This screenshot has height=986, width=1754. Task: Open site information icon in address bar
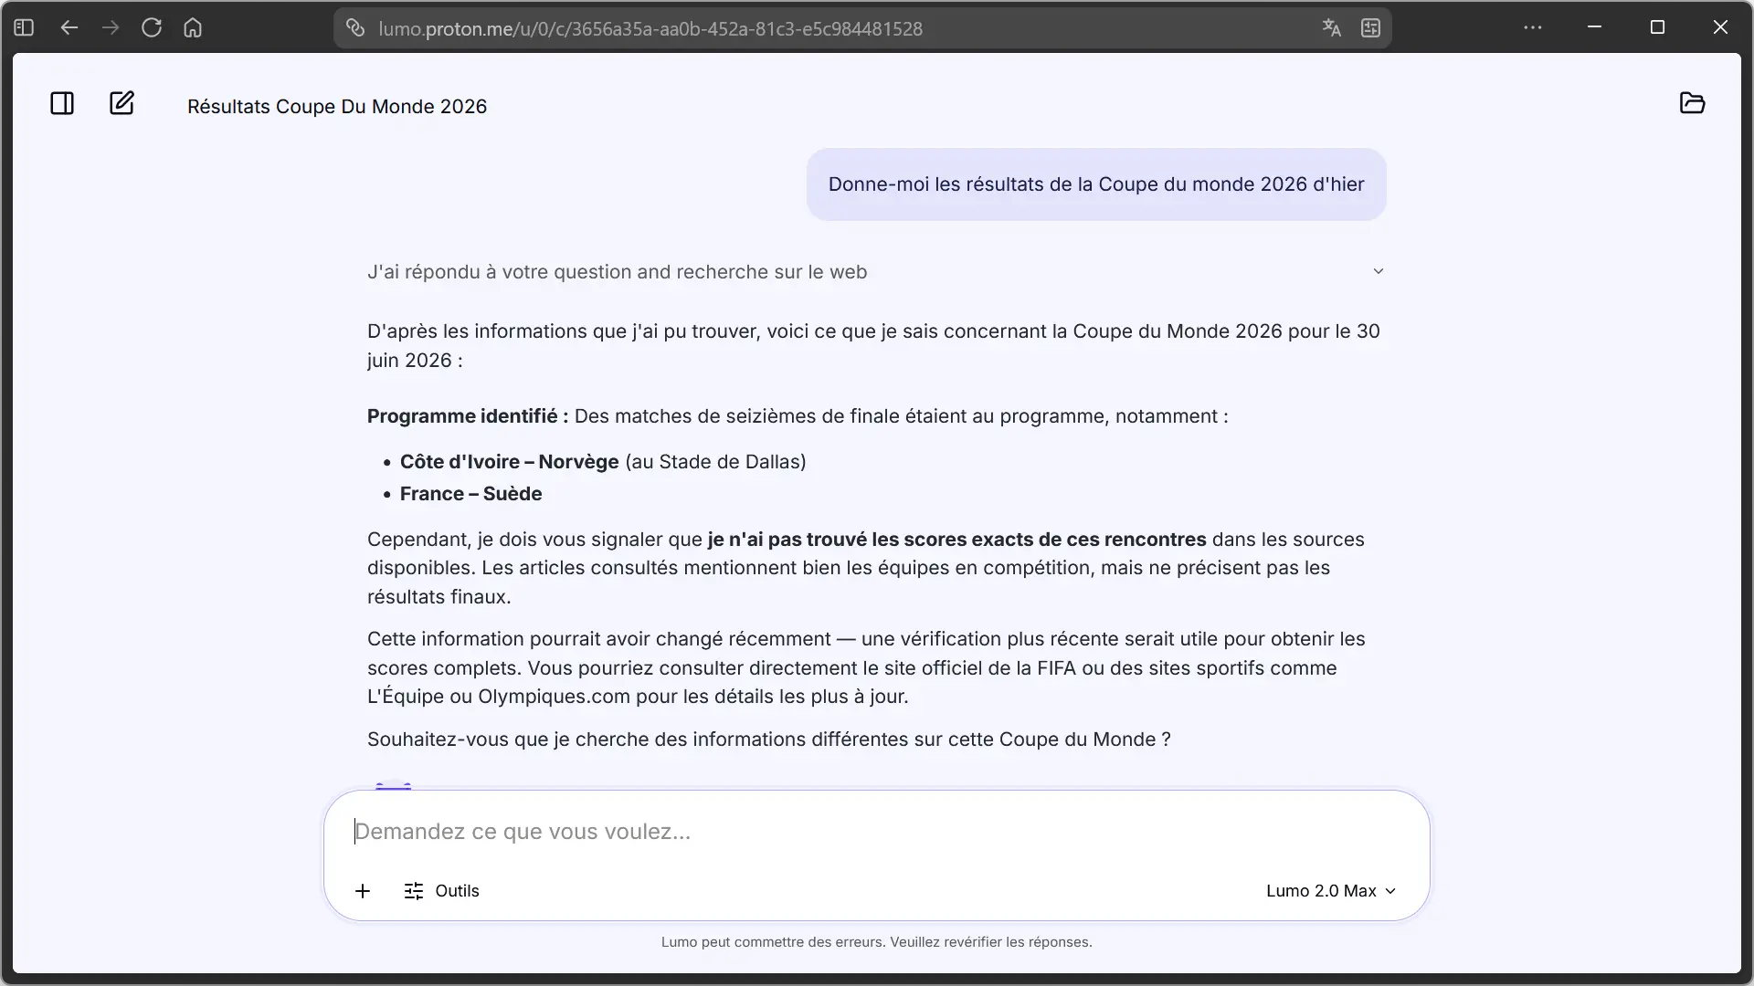(355, 28)
